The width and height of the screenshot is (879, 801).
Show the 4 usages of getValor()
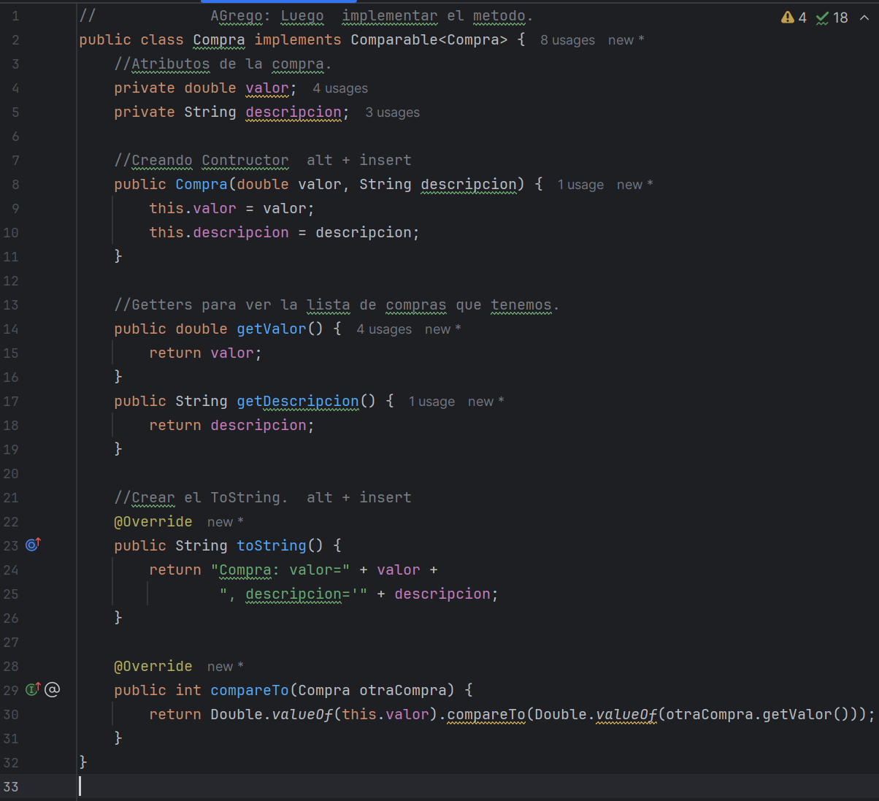384,329
